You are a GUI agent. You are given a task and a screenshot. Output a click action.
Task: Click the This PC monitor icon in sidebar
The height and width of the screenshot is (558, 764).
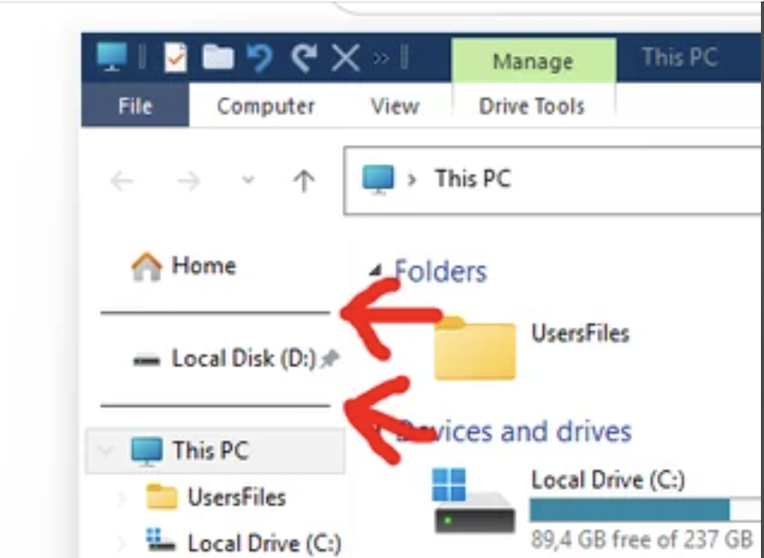click(x=147, y=451)
